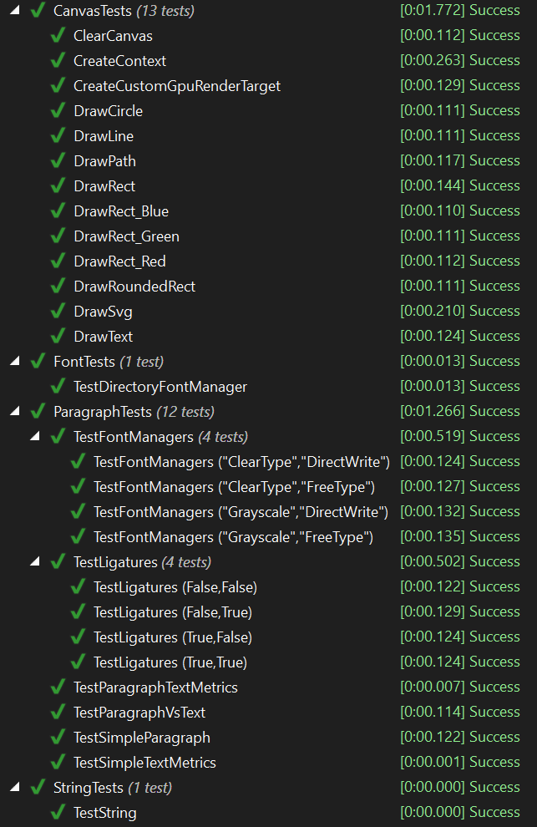The height and width of the screenshot is (827, 537).
Task: Select TestFontManagers ("Grayscale","FreeType") test
Action: coord(233,537)
